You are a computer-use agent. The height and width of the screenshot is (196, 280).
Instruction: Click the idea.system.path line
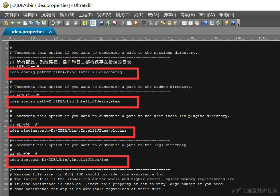pos(65,101)
